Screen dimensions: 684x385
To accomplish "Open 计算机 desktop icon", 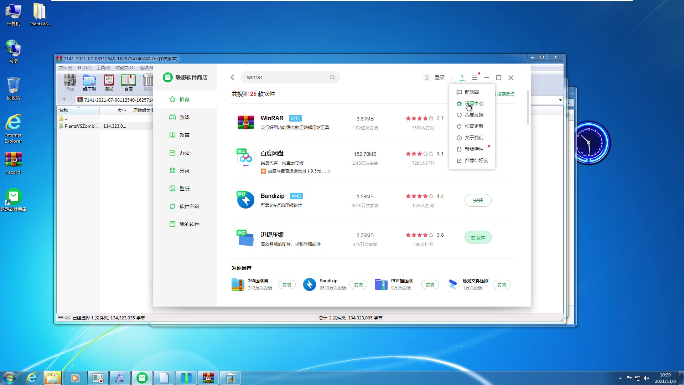I will (x=14, y=15).
